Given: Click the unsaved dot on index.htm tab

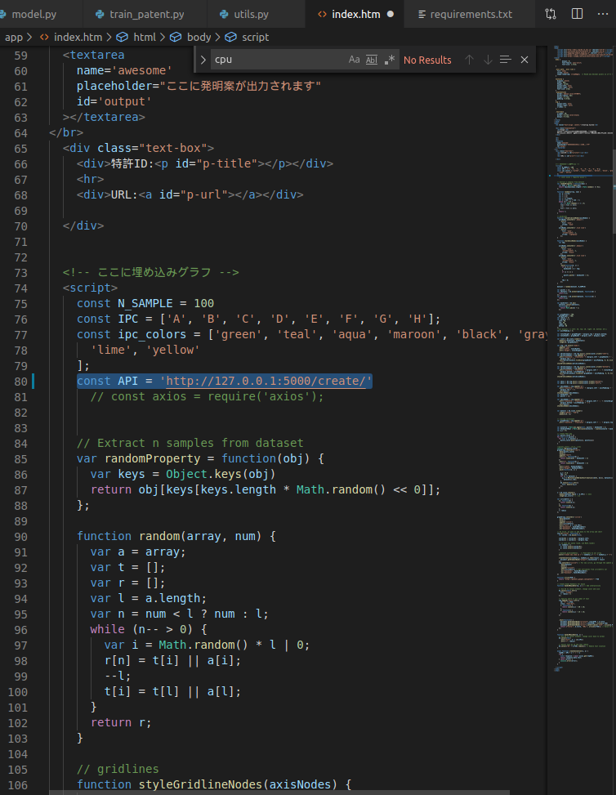Looking at the screenshot, I should coord(390,15).
